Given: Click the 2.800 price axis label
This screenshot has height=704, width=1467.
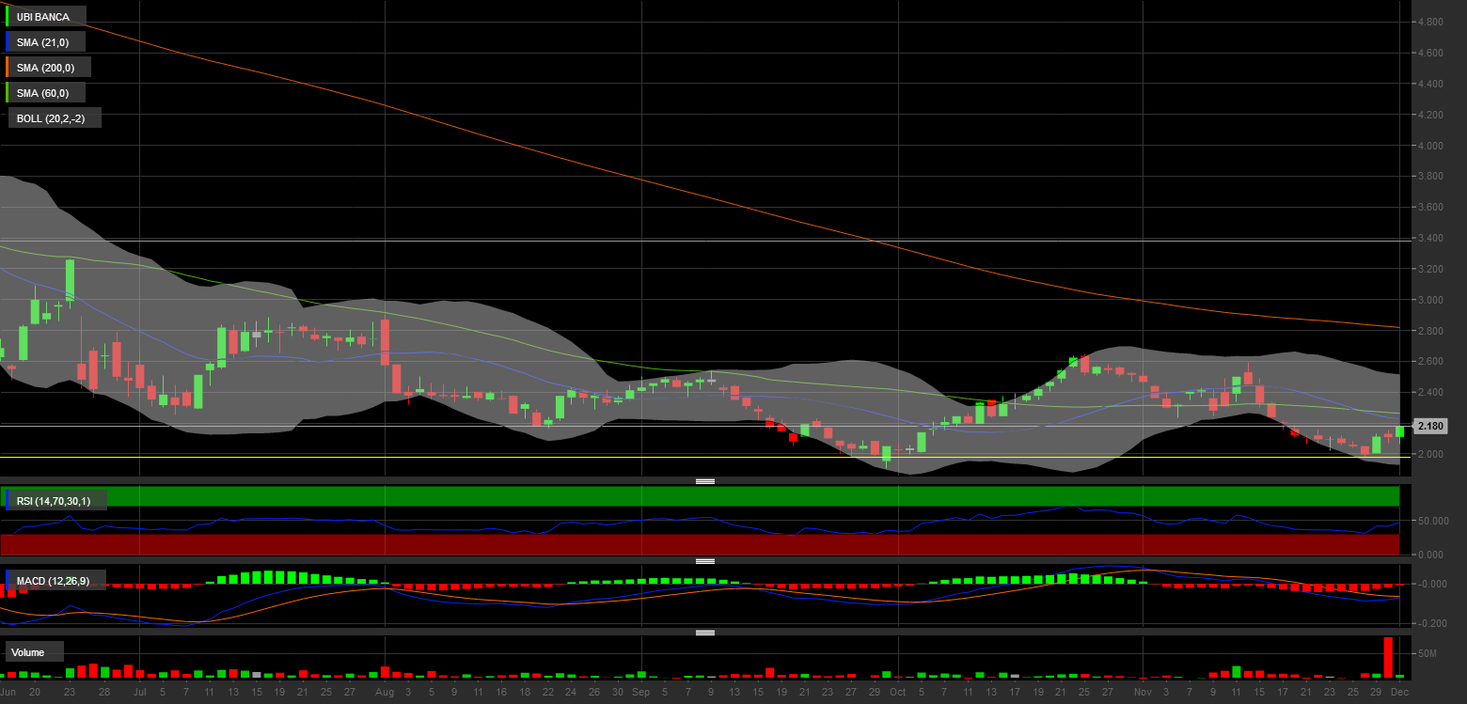Looking at the screenshot, I should (1429, 331).
